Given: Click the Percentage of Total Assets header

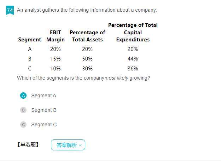Looking at the screenshot, I should point(87,36).
